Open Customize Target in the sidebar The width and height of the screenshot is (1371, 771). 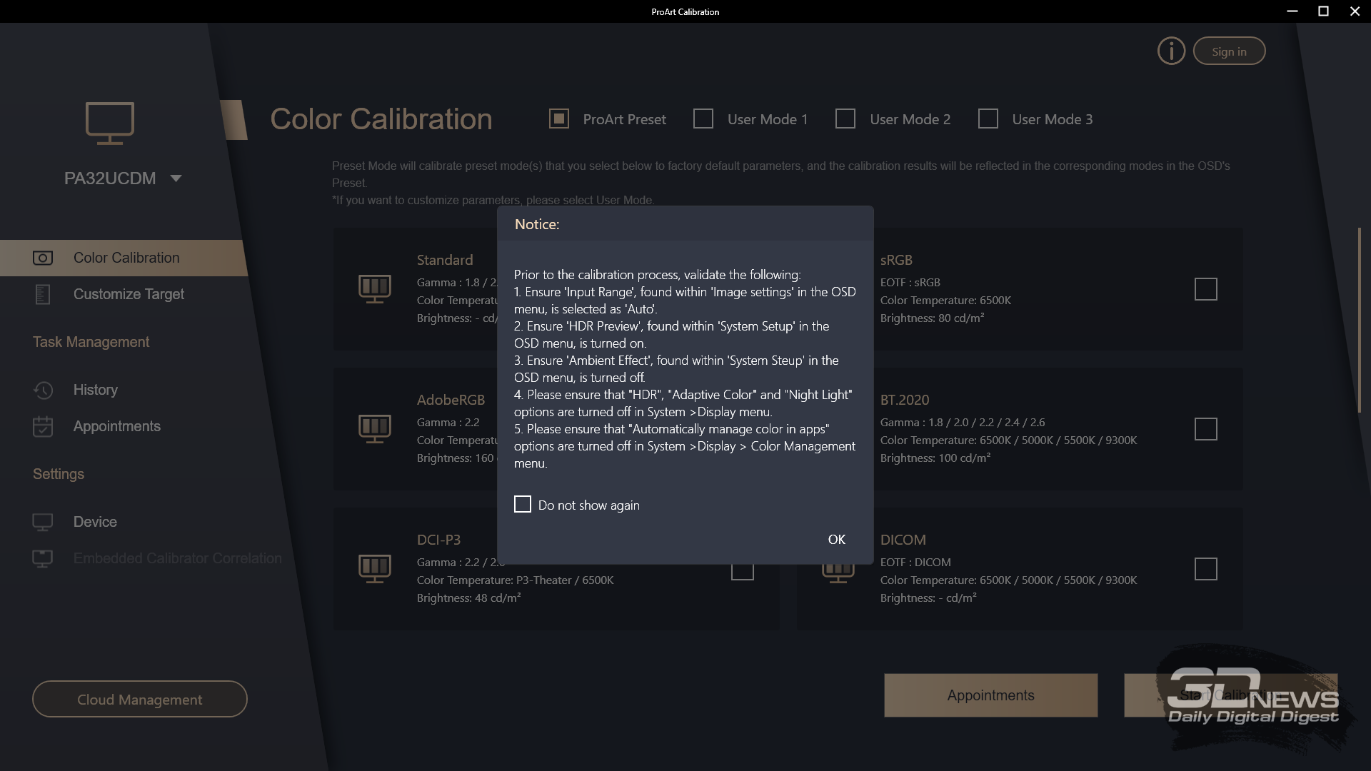(x=129, y=294)
